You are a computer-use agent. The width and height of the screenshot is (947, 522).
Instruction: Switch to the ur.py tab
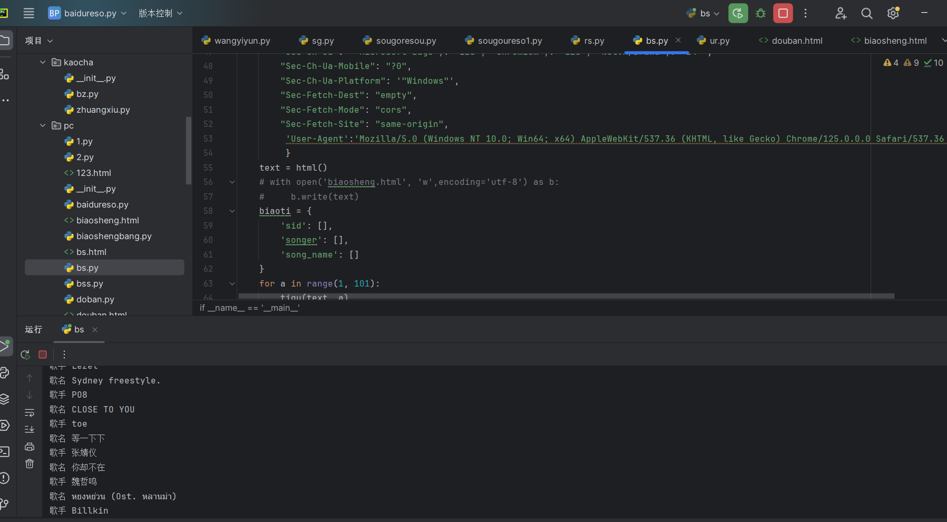(x=713, y=41)
